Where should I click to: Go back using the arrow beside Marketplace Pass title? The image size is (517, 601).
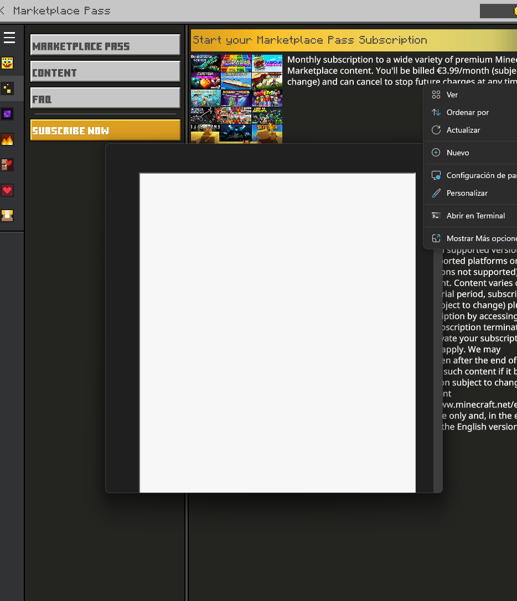[x=3, y=11]
